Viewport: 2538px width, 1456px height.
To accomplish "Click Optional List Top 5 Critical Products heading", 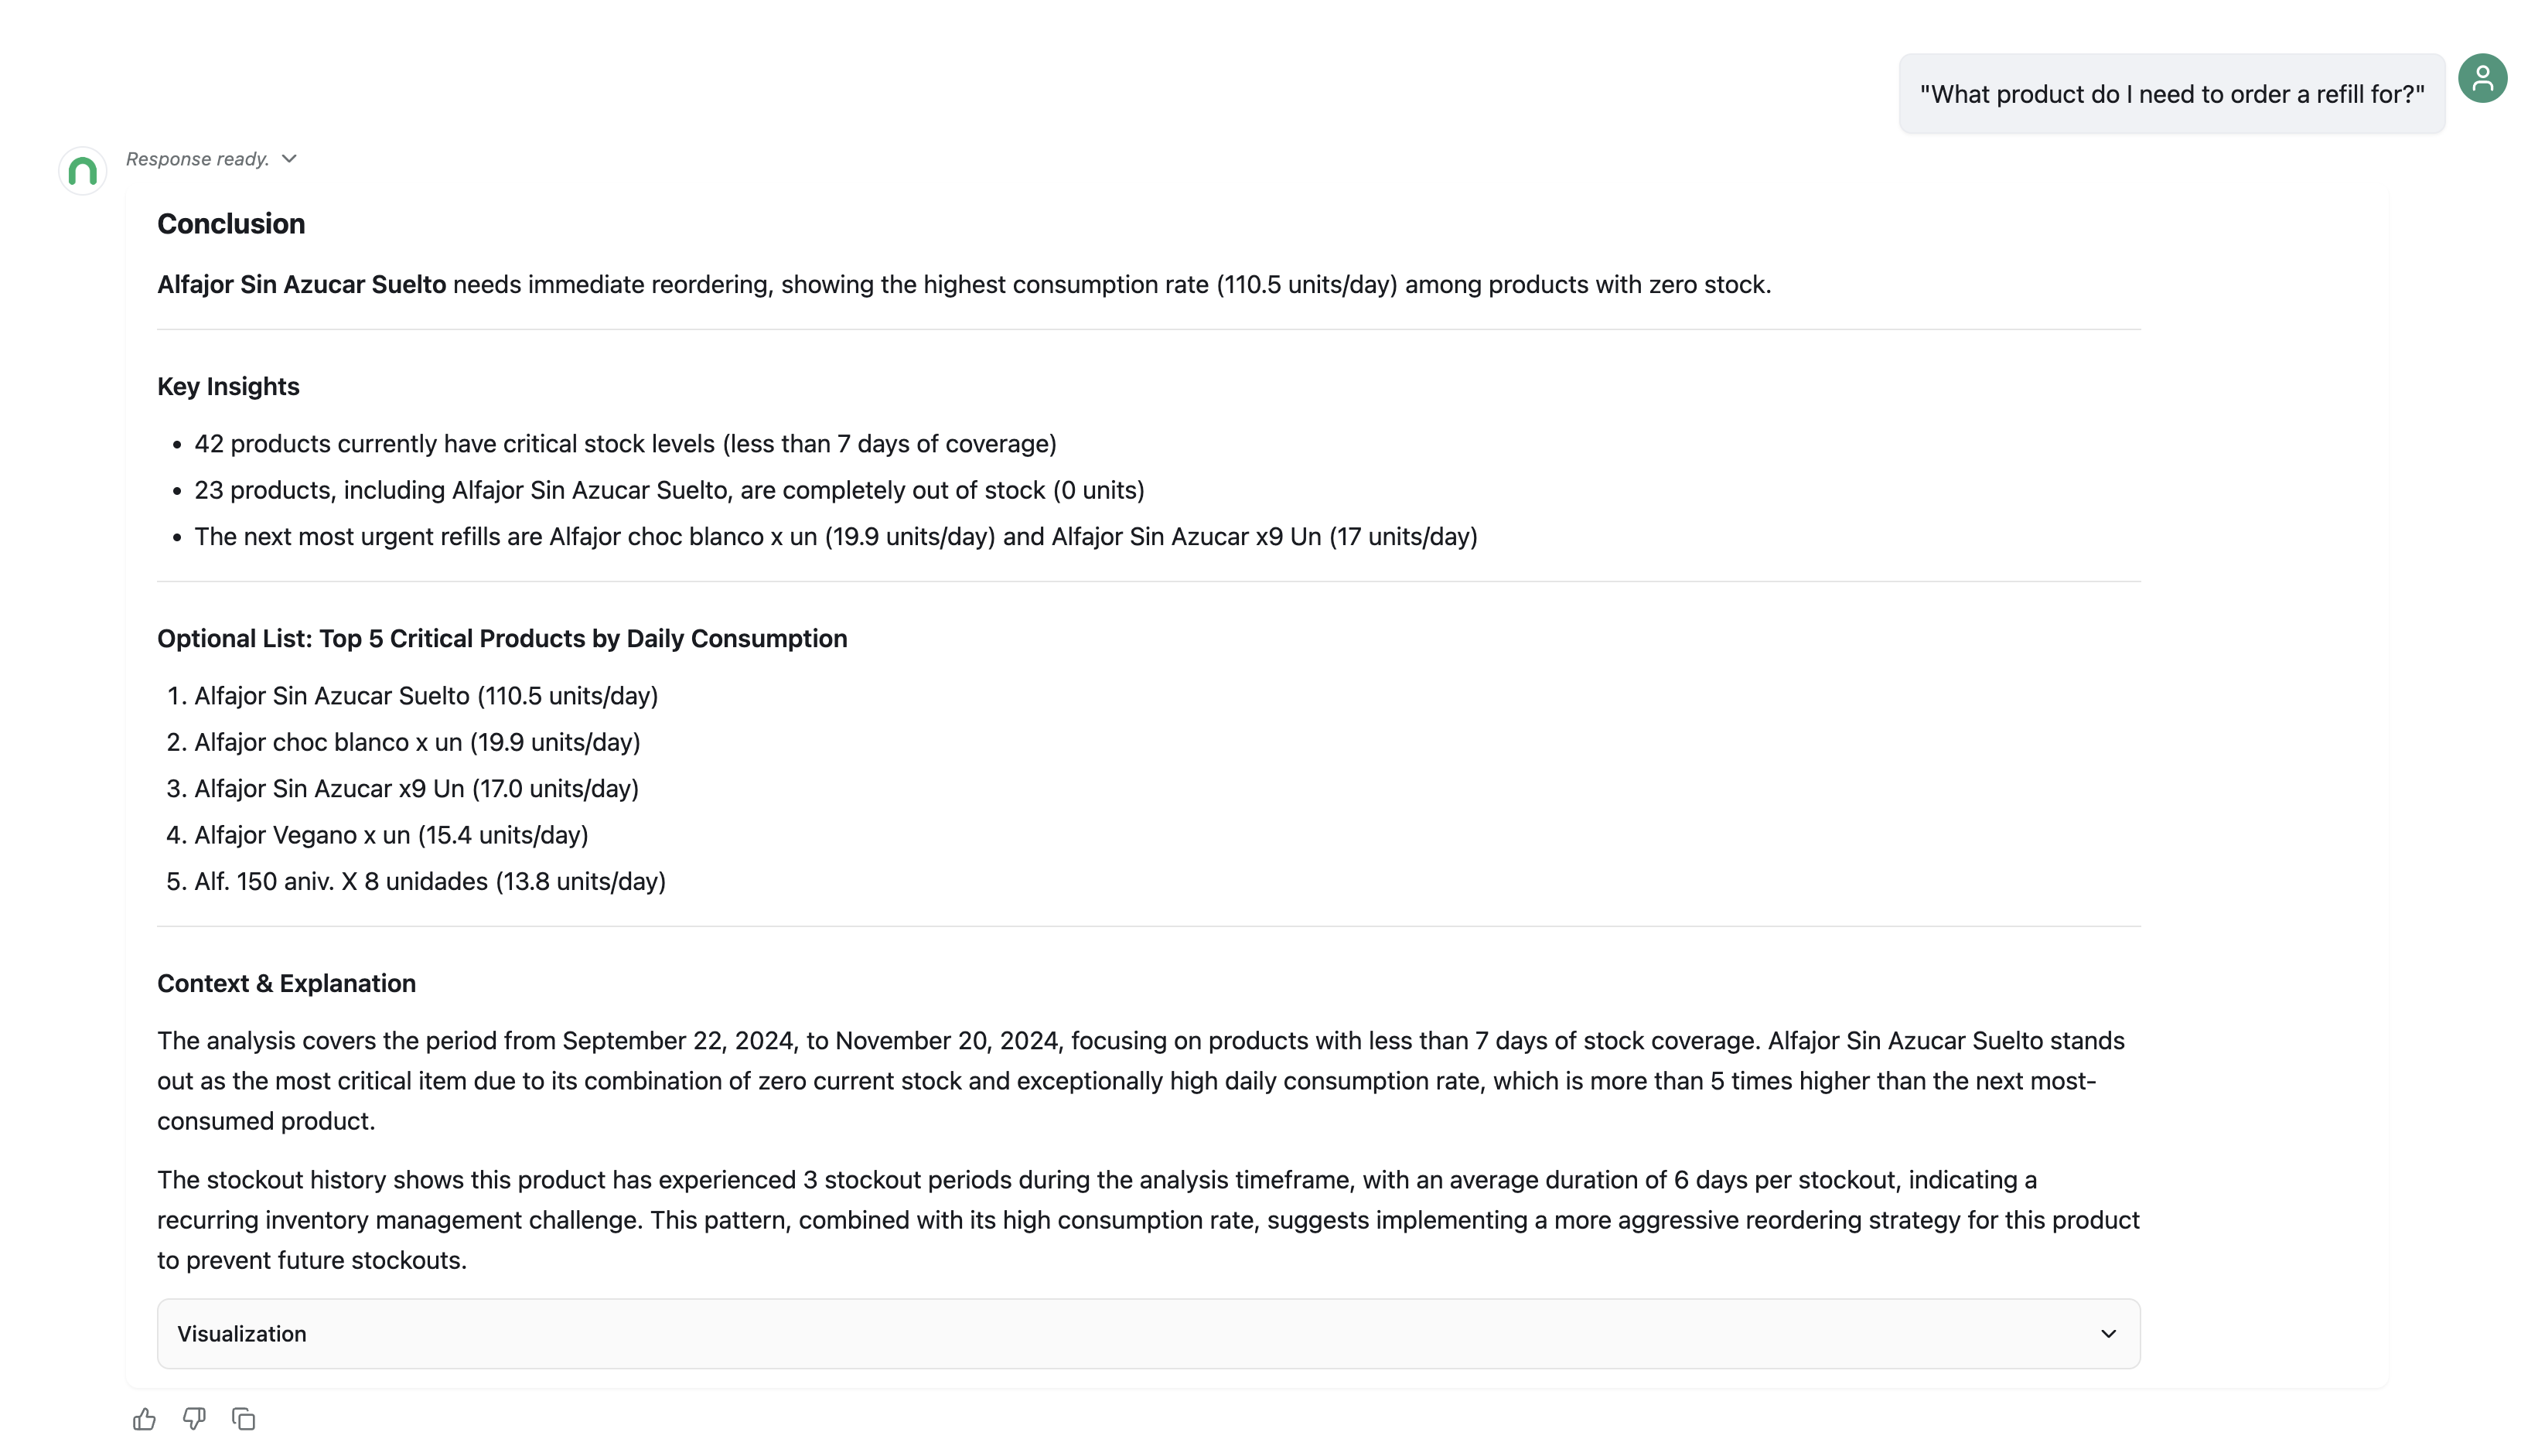I will point(502,639).
